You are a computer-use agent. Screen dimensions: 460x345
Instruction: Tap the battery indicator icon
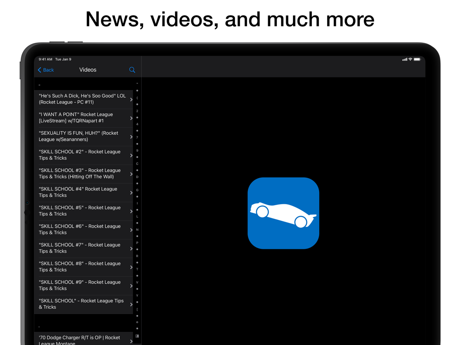point(417,59)
